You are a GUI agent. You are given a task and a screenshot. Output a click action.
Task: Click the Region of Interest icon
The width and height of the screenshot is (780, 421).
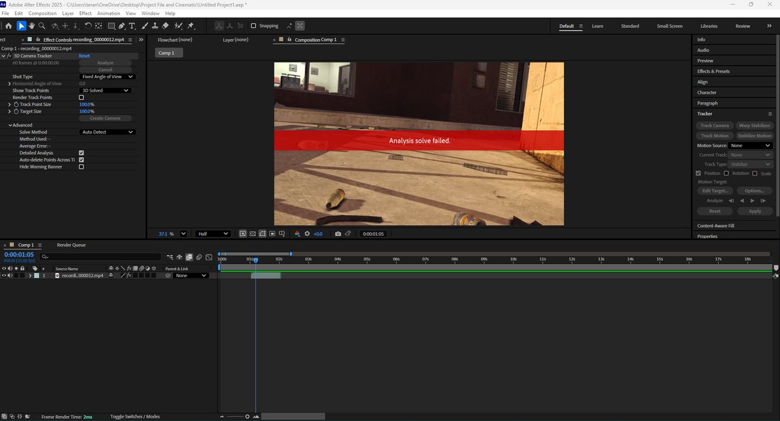[273, 234]
